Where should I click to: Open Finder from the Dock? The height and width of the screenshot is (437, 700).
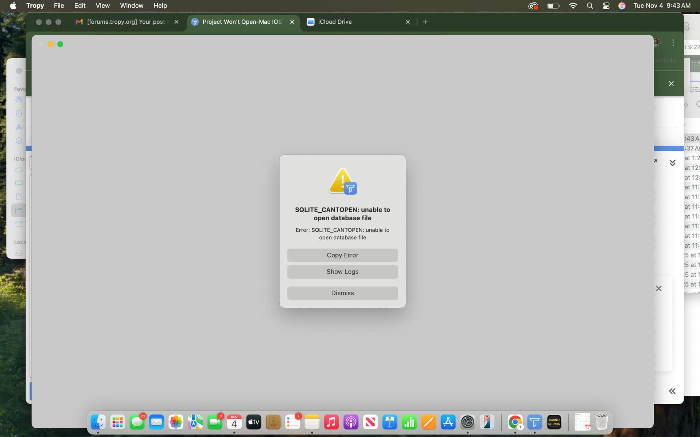point(98,422)
